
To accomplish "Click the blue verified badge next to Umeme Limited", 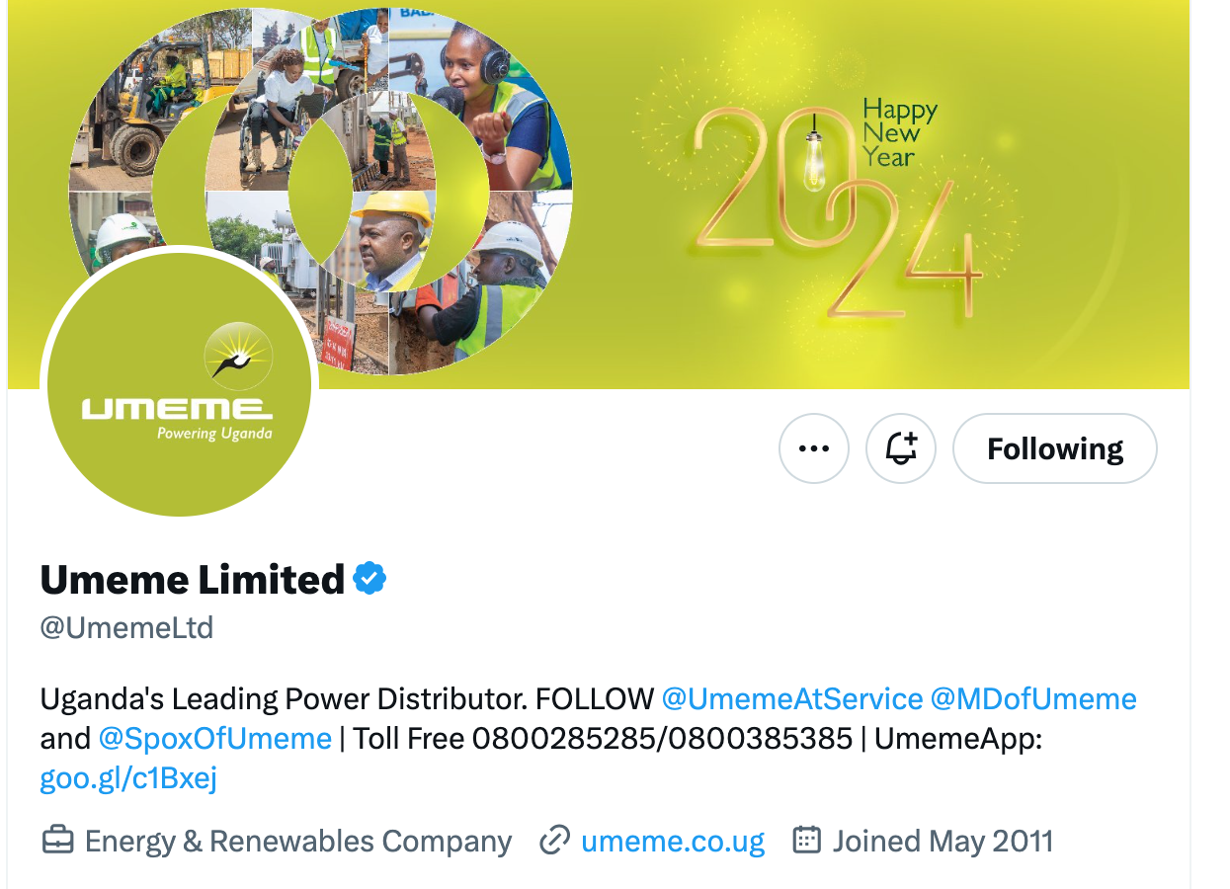I will click(369, 579).
